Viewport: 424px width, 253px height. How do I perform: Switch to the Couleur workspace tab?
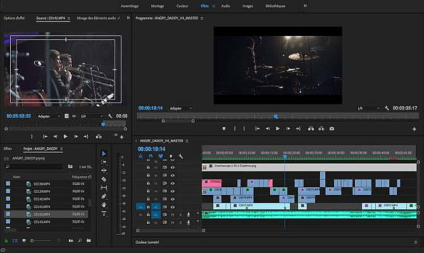pos(182,6)
